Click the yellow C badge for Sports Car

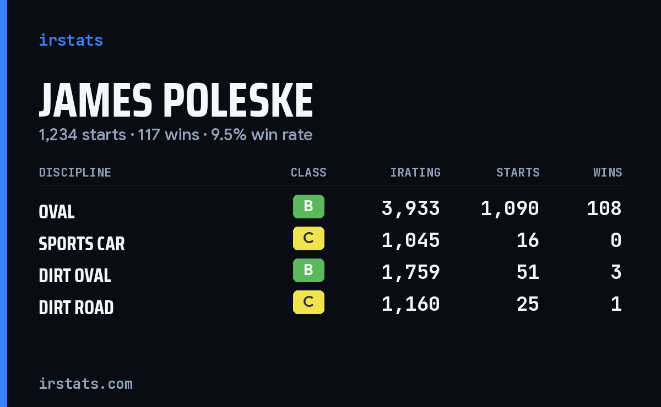(x=308, y=239)
